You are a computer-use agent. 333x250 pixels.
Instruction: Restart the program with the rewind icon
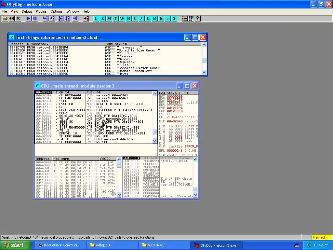tap(12, 19)
